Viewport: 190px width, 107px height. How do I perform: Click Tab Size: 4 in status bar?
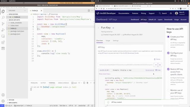click(63, 106)
